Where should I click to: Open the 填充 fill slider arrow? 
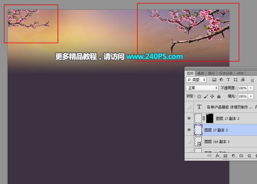pyautogui.click(x=251, y=96)
